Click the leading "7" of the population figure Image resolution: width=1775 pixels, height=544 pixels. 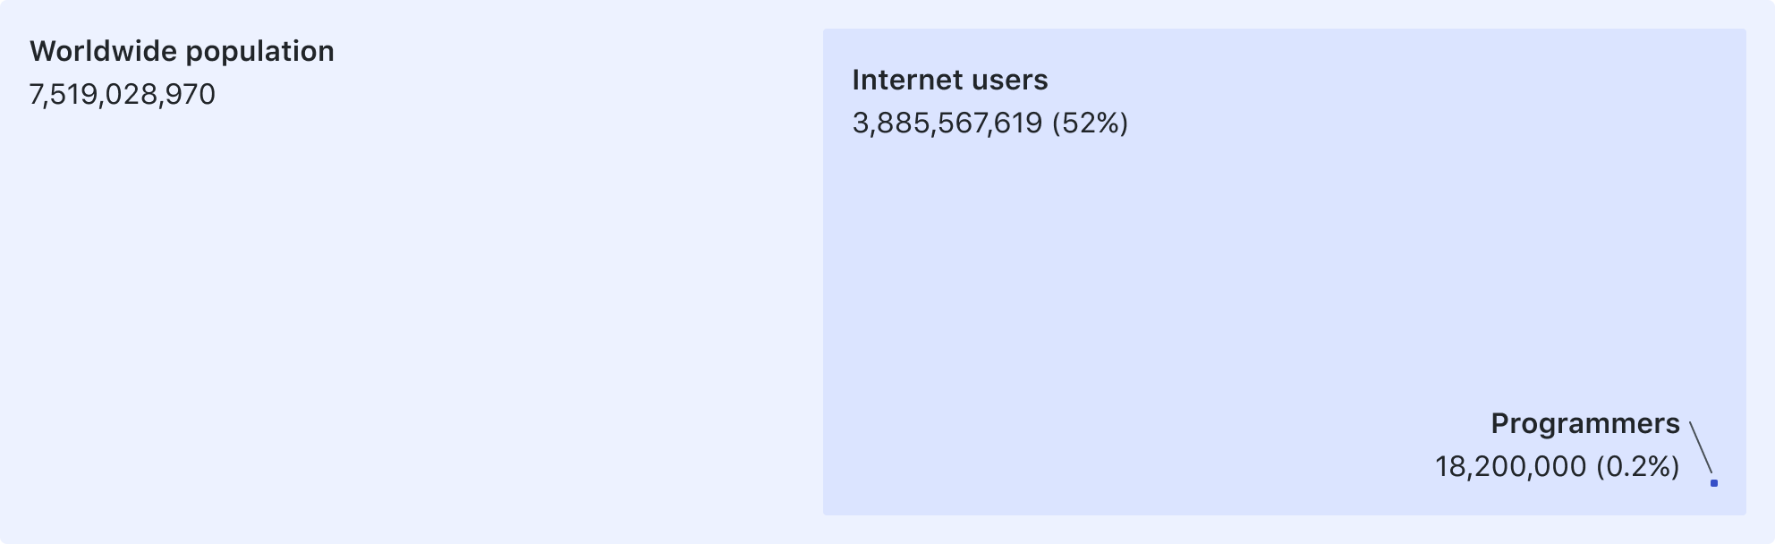click(x=37, y=95)
